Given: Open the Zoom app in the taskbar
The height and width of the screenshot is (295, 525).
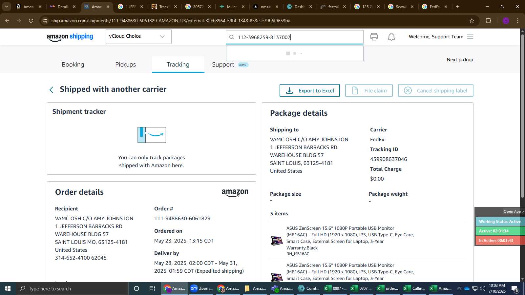Looking at the screenshot, I should click(202, 288).
